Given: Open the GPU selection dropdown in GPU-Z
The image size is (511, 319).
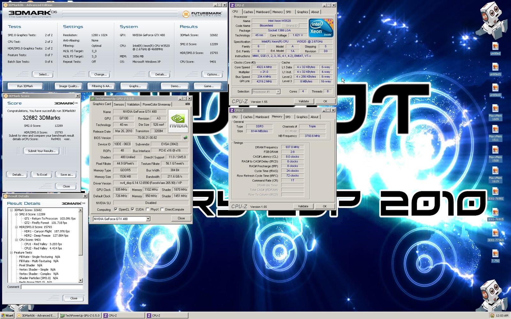Looking at the screenshot, I should coord(148,219).
